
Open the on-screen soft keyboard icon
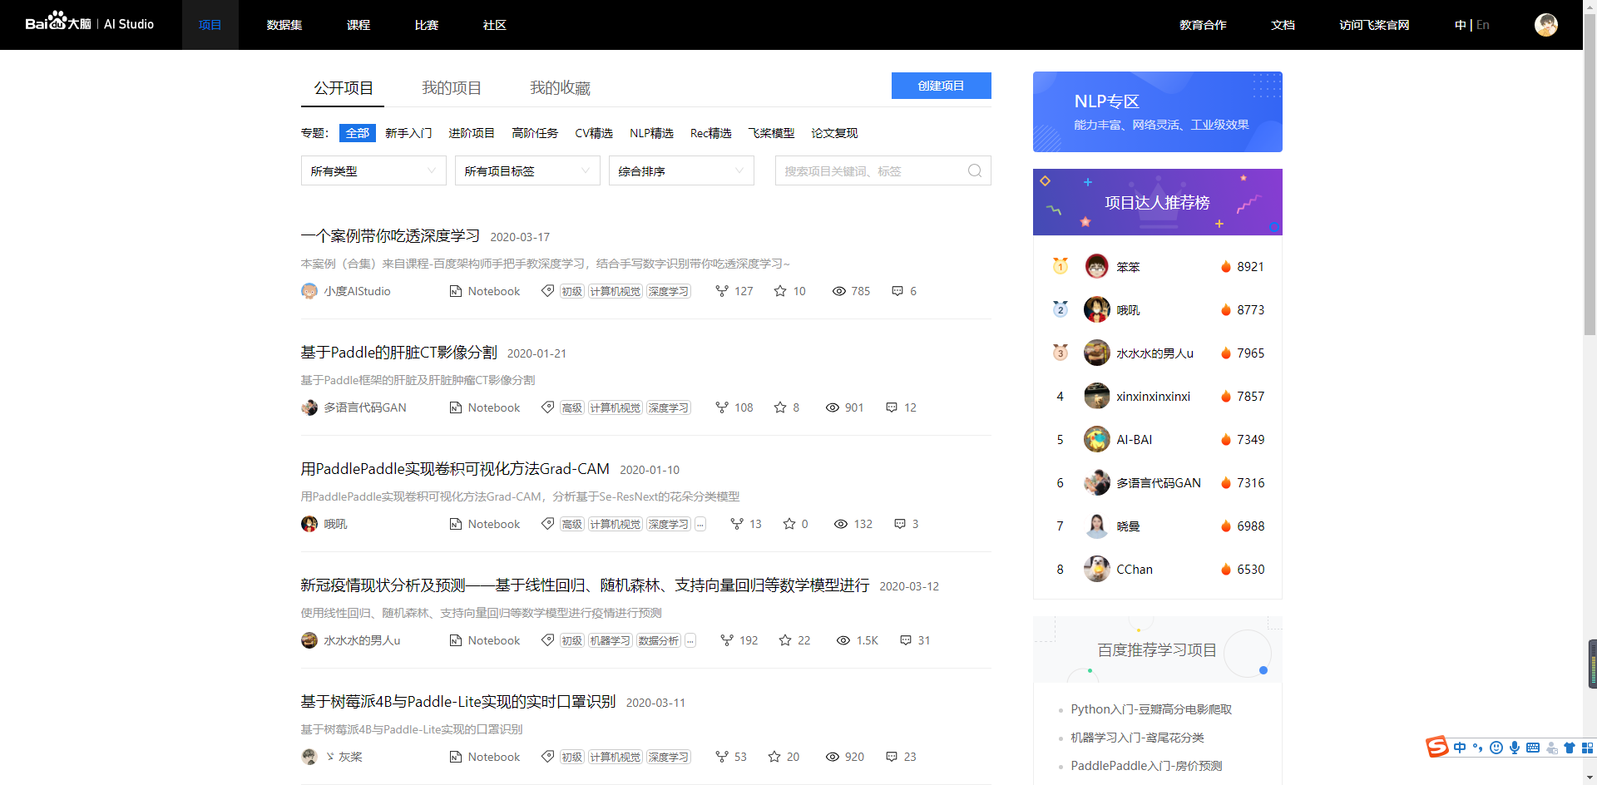[x=1533, y=748]
